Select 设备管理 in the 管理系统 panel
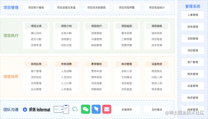 click(193, 86)
